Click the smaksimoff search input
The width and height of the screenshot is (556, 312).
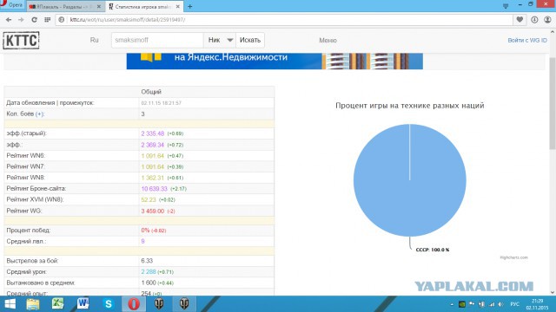(157, 40)
